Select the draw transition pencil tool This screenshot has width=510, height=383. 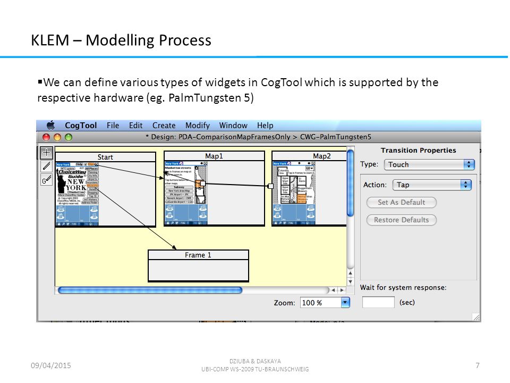(47, 166)
